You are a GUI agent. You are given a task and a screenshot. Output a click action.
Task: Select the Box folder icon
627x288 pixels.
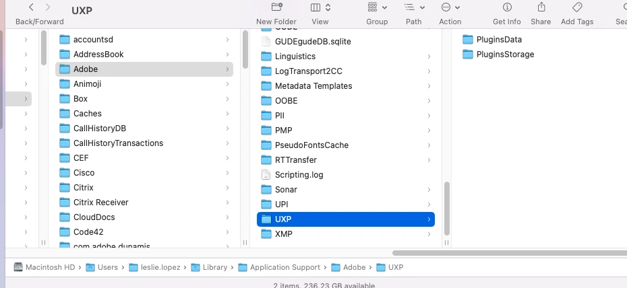65,98
